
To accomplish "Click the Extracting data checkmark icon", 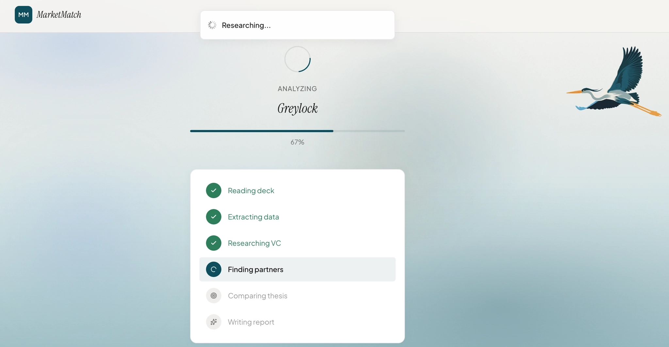I will [214, 217].
